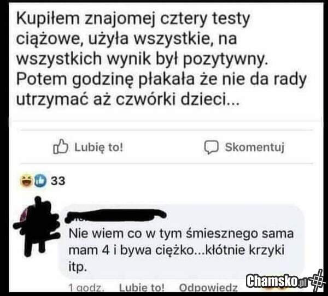Screen dimensions: 328x296
Task: Click the Lubię to! button under the post
Action: (x=88, y=147)
